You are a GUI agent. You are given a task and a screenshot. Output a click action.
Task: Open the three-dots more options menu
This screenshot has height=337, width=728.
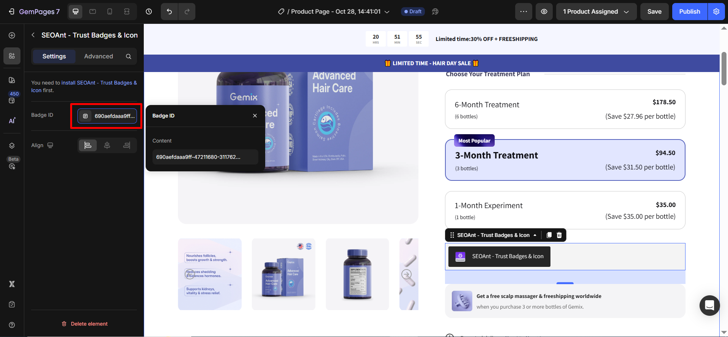[x=524, y=12]
